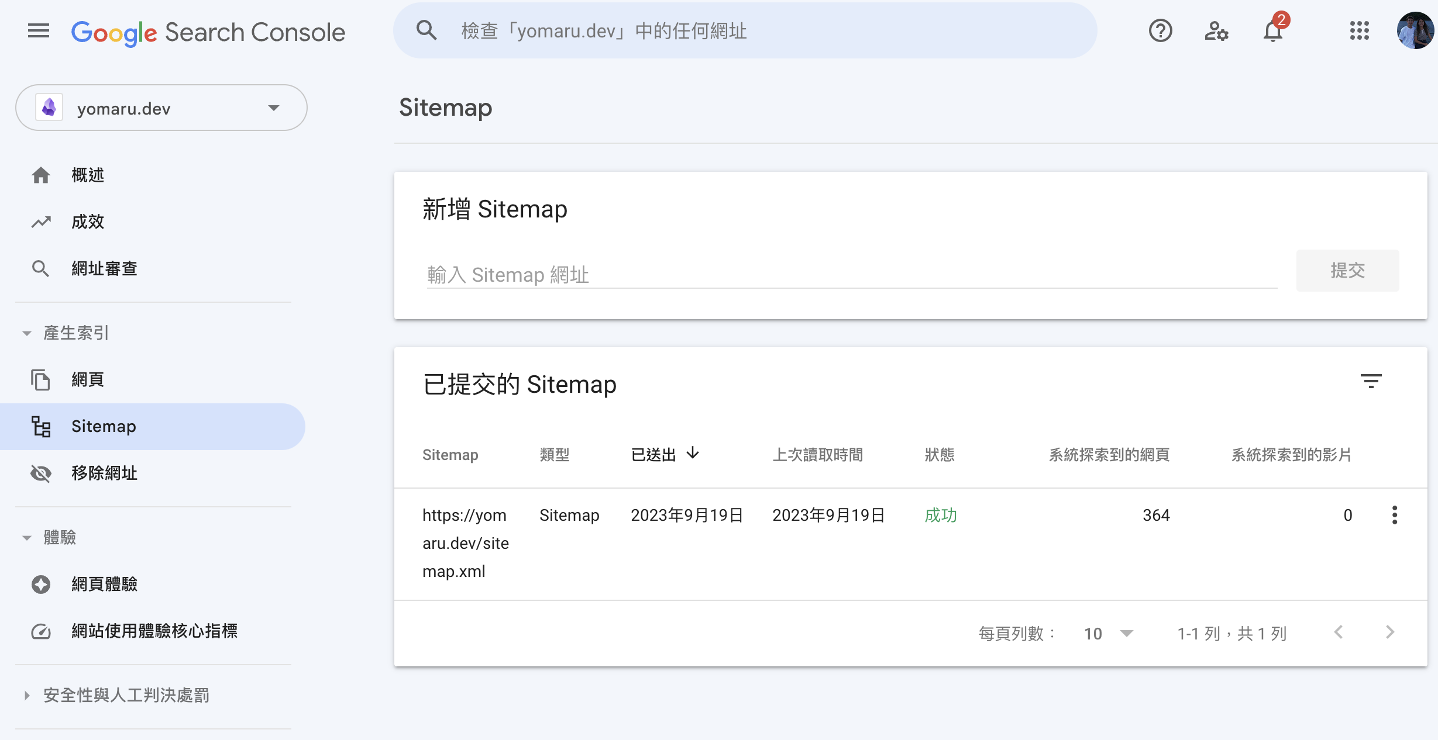This screenshot has height=740, width=1438.
Task: Open 成效 performance report
Action: coord(88,222)
